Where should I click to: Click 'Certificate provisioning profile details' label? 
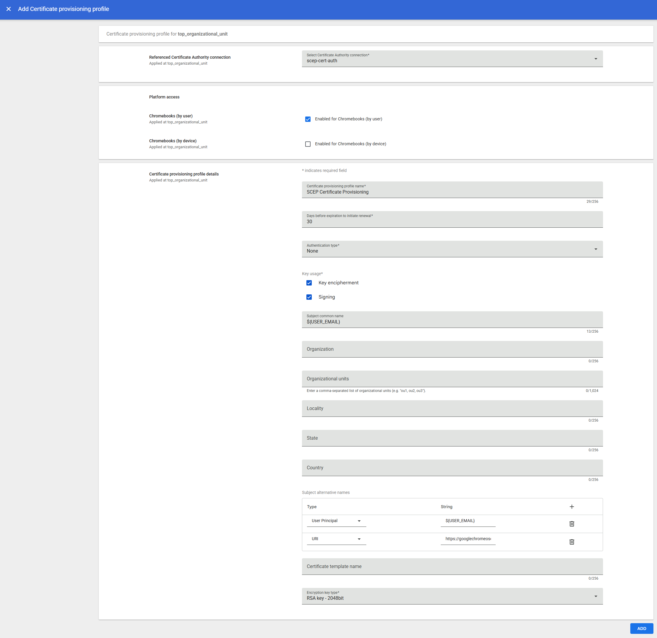[184, 174]
